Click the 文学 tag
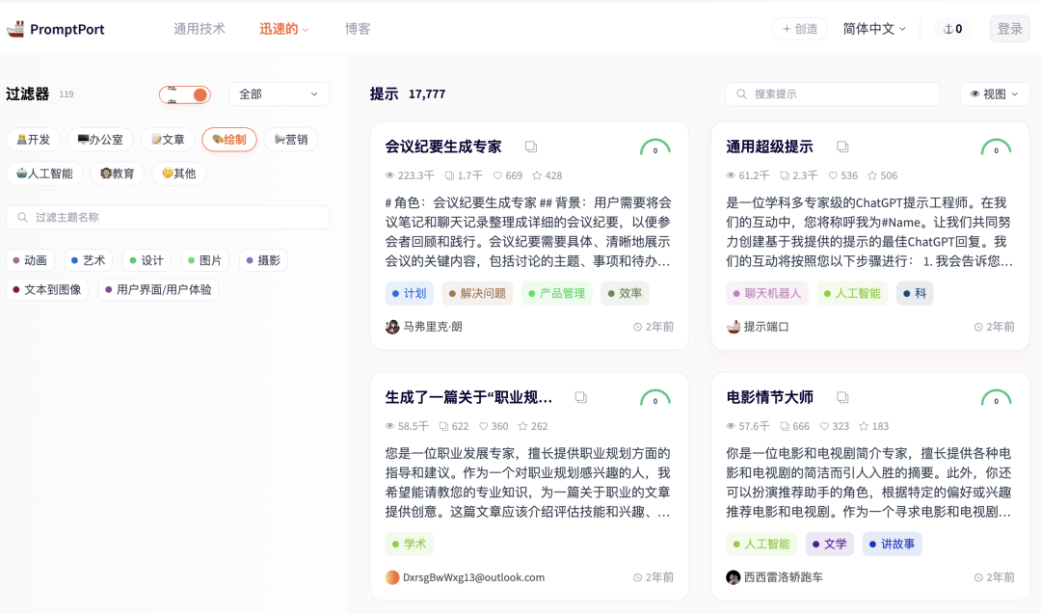Image resolution: width=1041 pixels, height=614 pixels. 830,544
